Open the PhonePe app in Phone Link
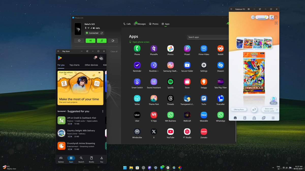The height and width of the screenshot is (171, 305). pyautogui.click(x=154, y=48)
